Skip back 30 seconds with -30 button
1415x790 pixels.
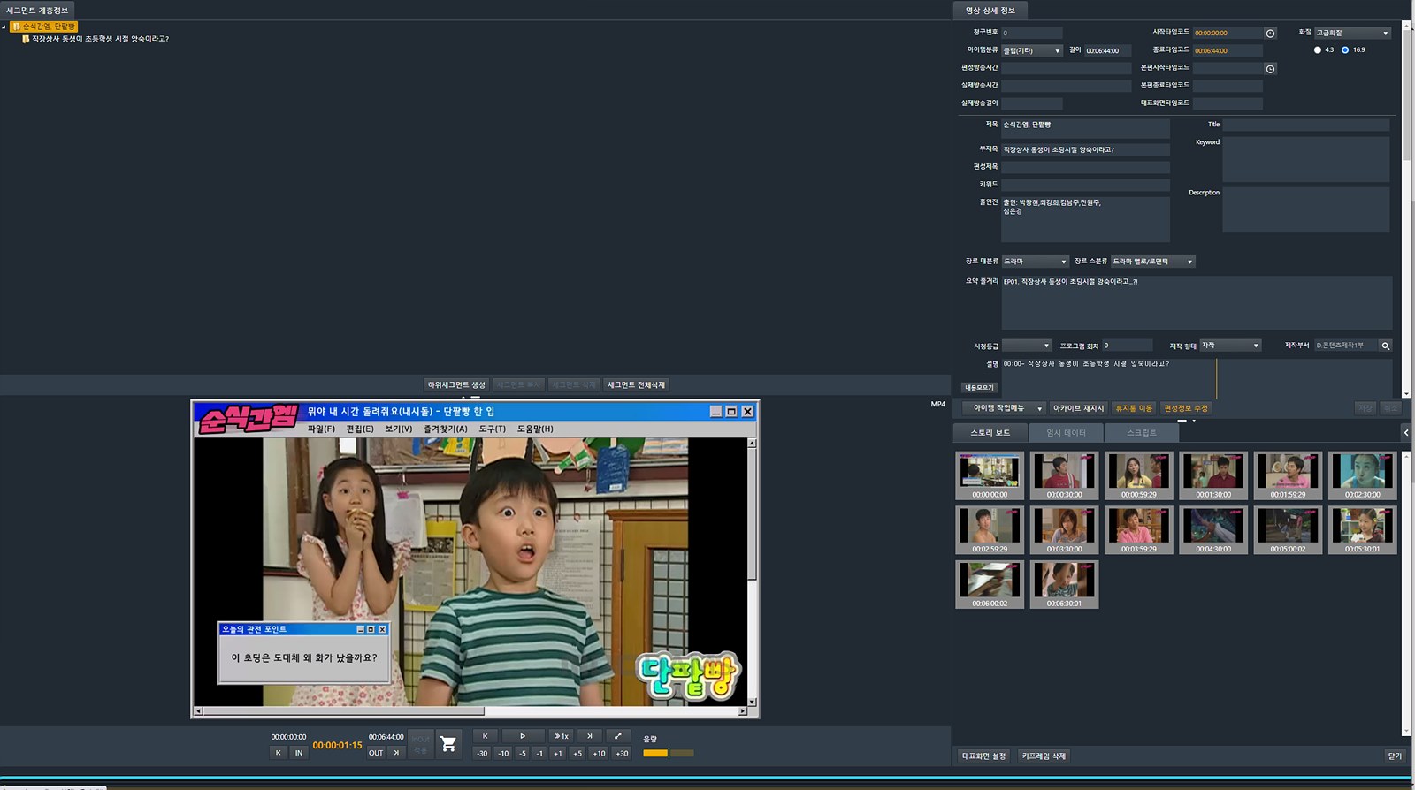tap(482, 754)
